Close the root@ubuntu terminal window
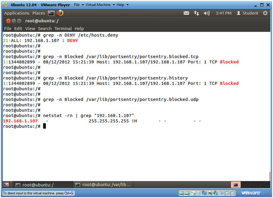 [x=8, y=21]
